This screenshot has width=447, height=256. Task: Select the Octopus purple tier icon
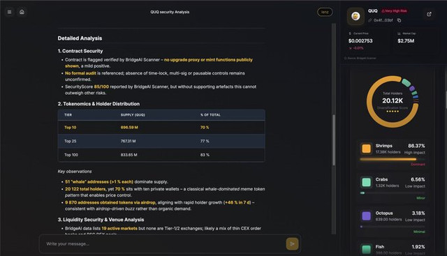[x=366, y=216]
